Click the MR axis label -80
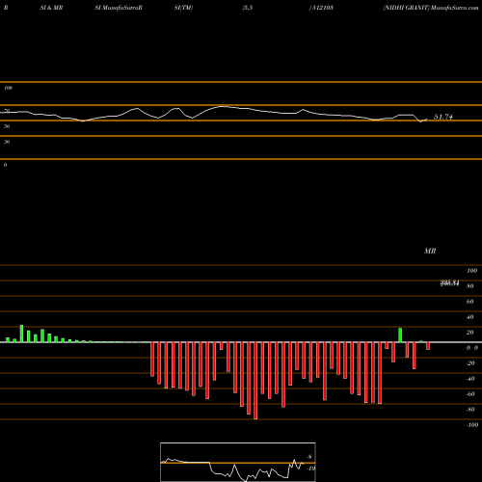Image resolution: width=482 pixels, height=482 pixels. pyautogui.click(x=470, y=410)
